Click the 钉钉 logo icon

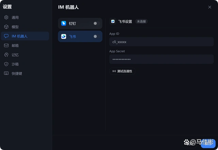64,23
